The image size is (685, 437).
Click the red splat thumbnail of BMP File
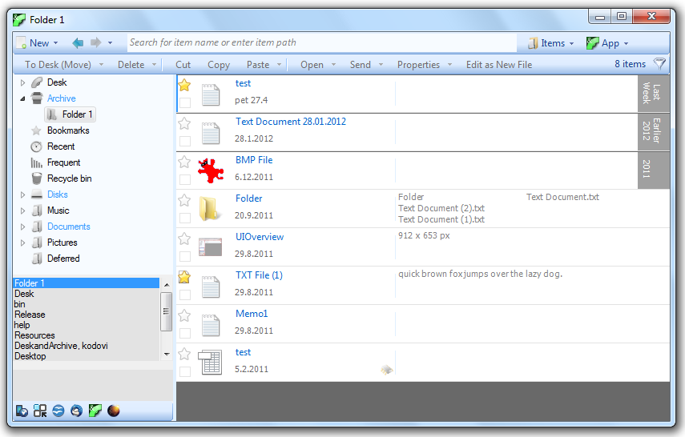tap(211, 170)
